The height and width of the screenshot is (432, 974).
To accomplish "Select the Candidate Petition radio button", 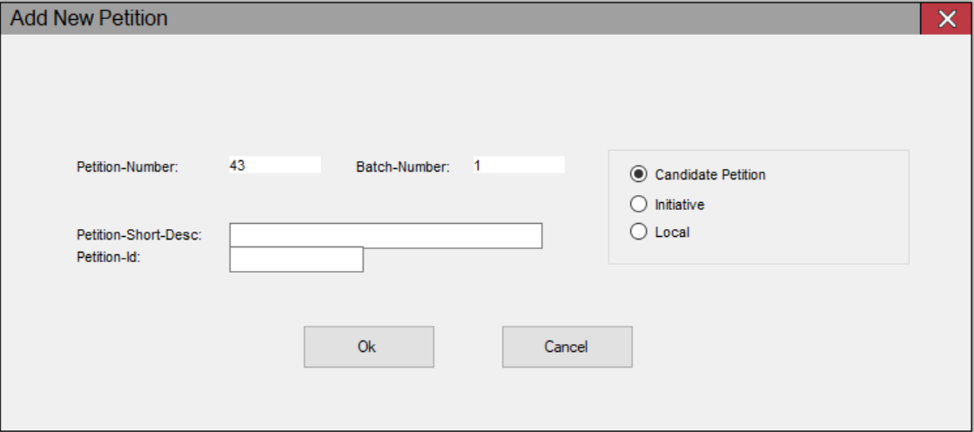I will 638,175.
